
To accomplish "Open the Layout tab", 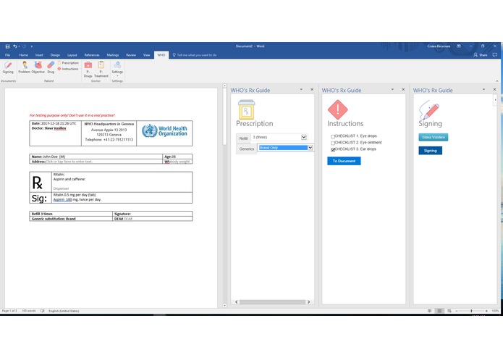I will [x=72, y=55].
